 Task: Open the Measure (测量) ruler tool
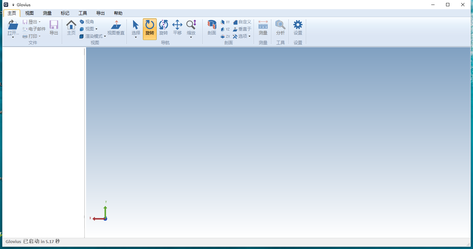(263, 25)
